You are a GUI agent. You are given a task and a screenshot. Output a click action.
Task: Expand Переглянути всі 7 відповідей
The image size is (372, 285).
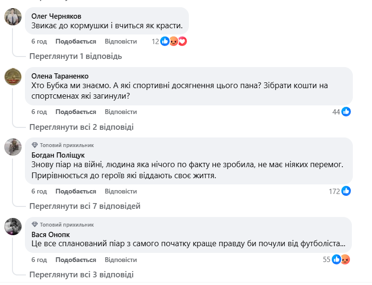pos(84,206)
